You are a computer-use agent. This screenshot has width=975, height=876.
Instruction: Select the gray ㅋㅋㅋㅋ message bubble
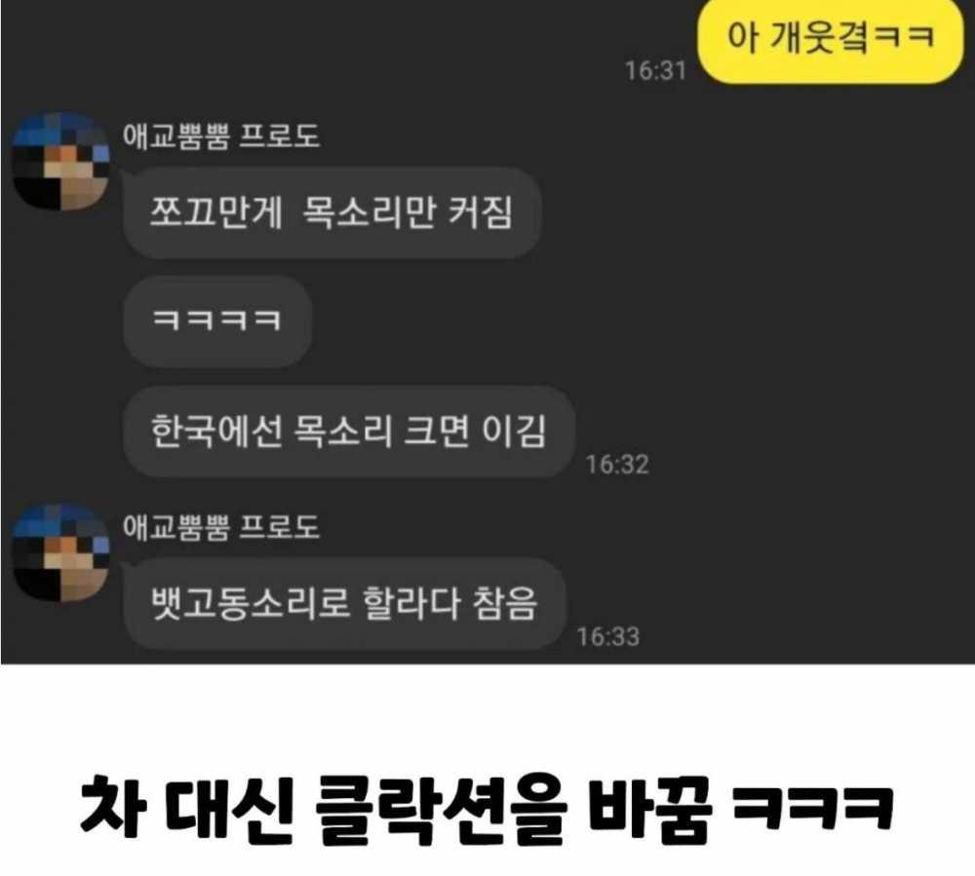[x=217, y=322]
